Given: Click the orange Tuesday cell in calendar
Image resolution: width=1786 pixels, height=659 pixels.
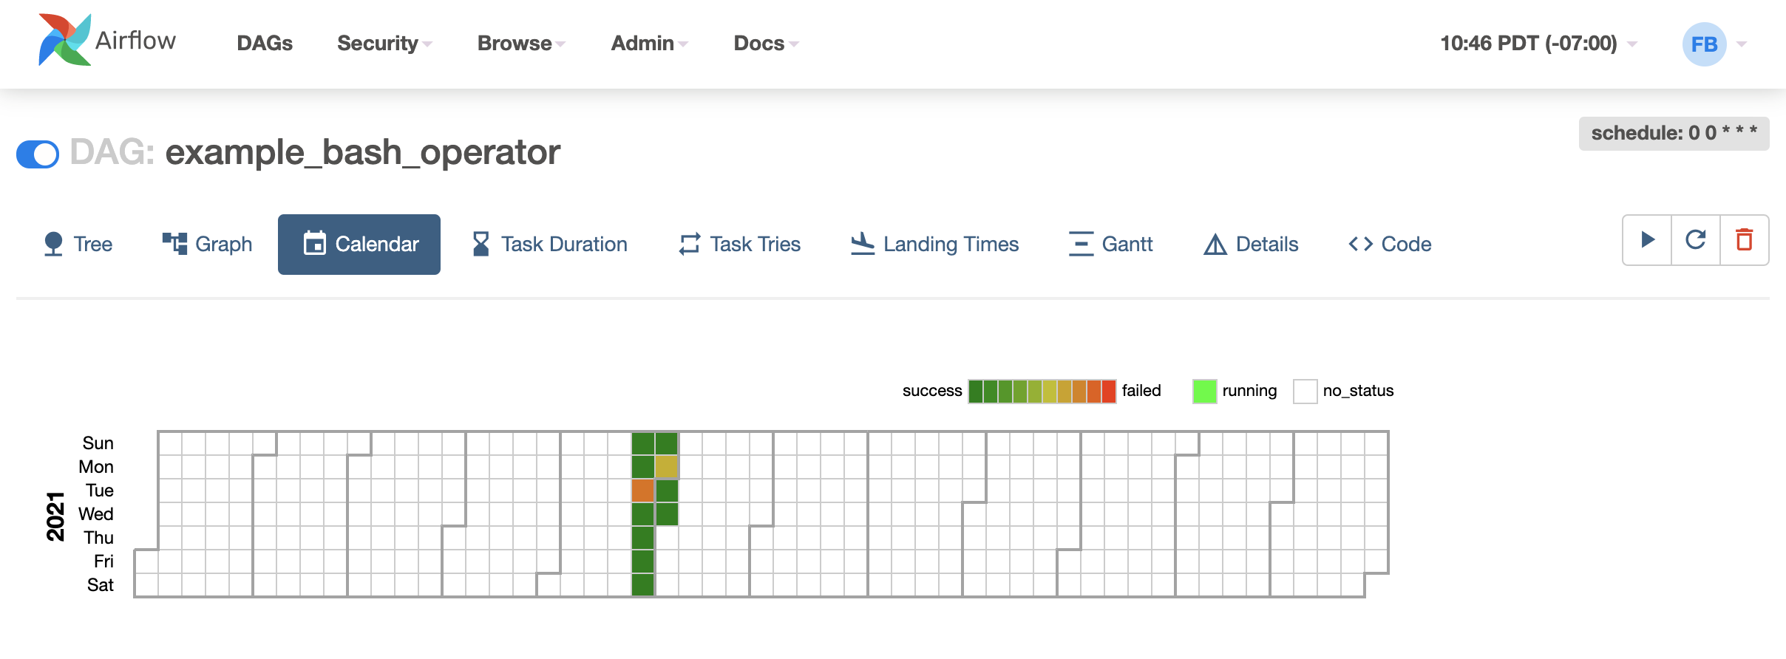Looking at the screenshot, I should click(642, 491).
